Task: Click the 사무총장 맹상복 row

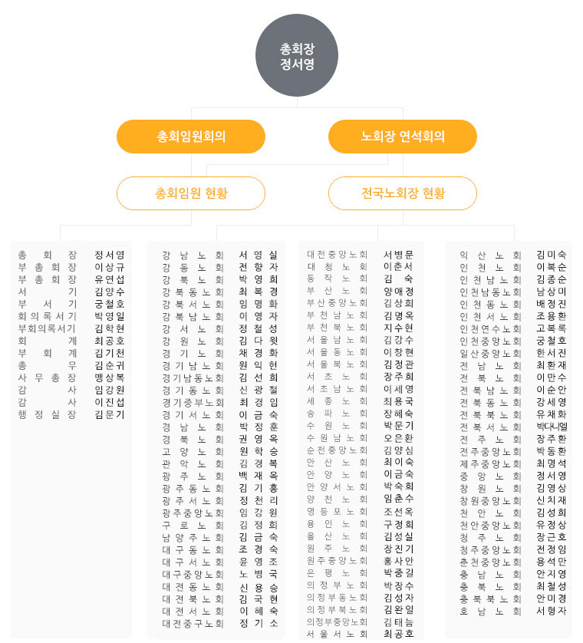Action: (71, 378)
